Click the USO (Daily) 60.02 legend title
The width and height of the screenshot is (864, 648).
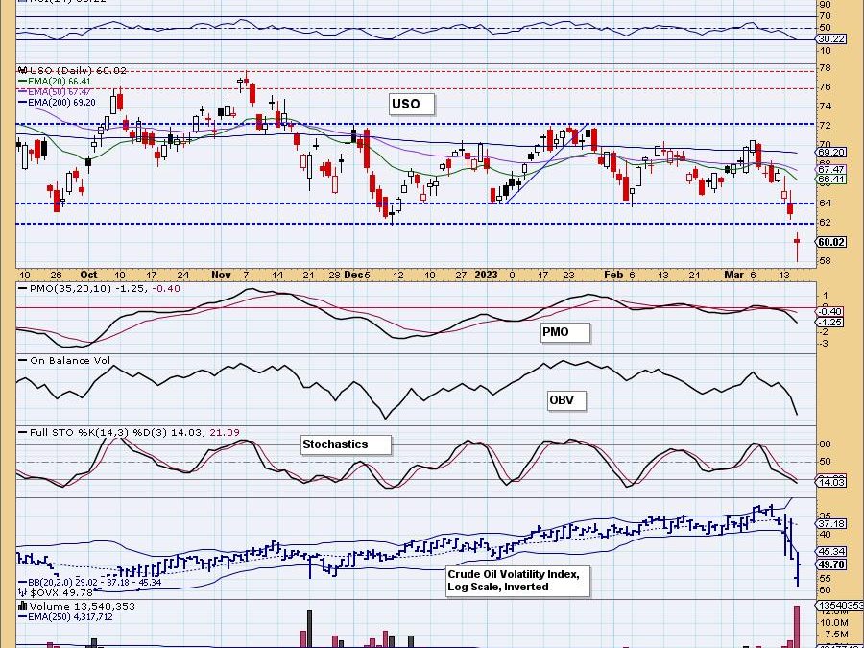(73, 70)
